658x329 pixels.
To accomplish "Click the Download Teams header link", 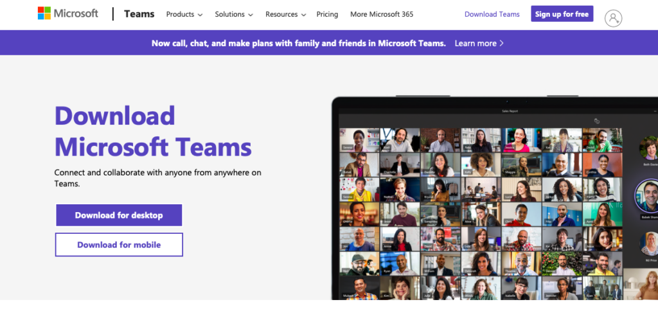I will tap(492, 14).
